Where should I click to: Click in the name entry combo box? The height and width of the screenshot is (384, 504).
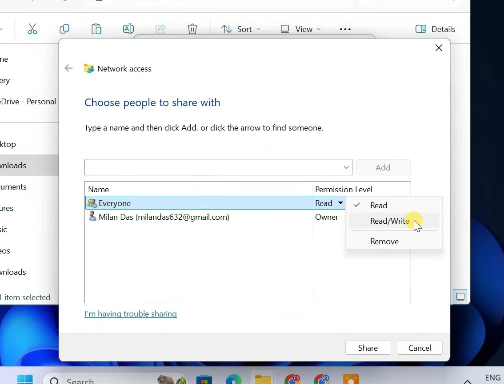(x=218, y=167)
